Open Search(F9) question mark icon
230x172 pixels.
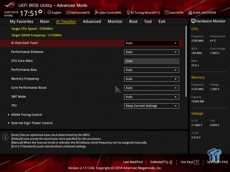click(x=167, y=13)
